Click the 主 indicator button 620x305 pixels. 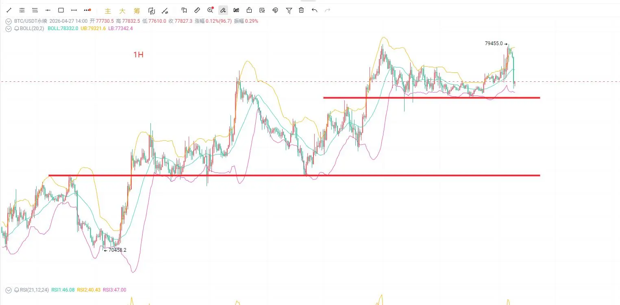tap(108, 11)
